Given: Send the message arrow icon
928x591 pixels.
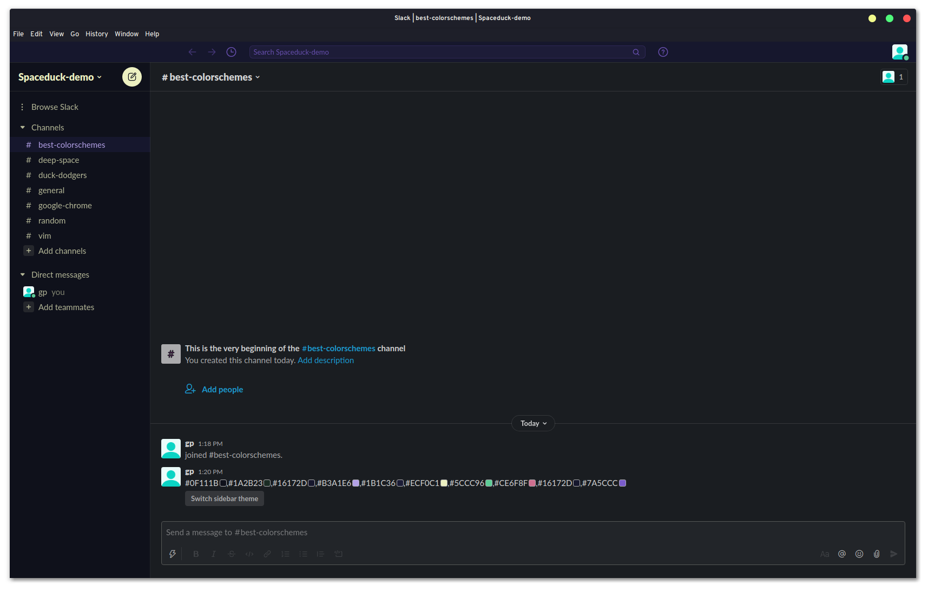Looking at the screenshot, I should (x=894, y=554).
